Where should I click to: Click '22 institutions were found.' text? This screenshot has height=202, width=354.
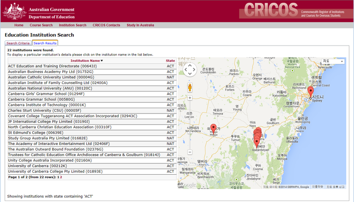31,50
